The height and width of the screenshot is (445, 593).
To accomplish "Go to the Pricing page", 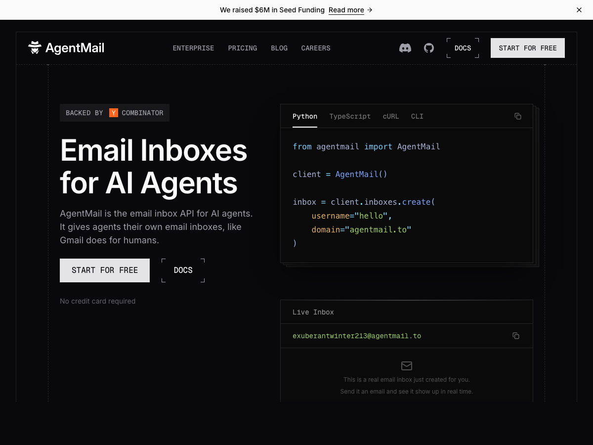I will point(243,48).
